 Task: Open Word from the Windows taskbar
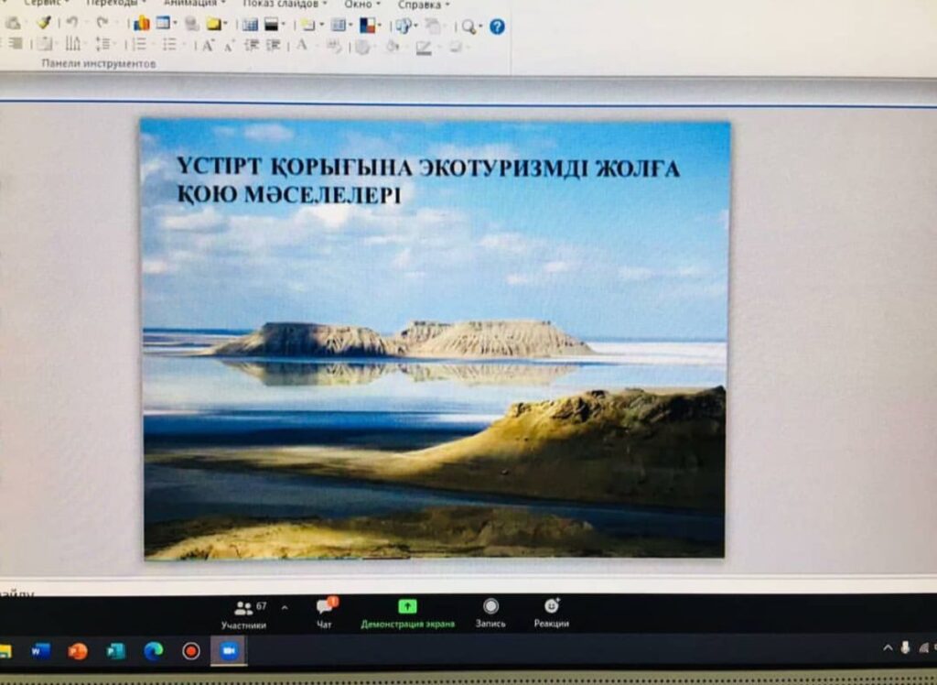(40, 651)
